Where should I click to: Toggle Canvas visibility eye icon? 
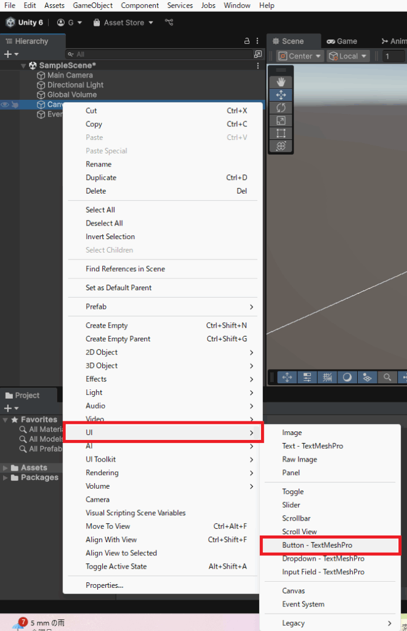(x=5, y=105)
